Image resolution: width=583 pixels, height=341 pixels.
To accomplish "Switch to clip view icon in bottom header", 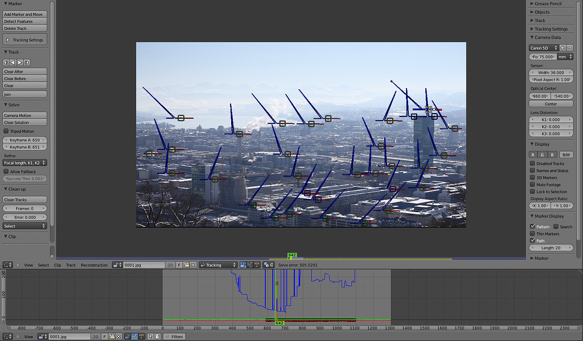I will pos(128,336).
